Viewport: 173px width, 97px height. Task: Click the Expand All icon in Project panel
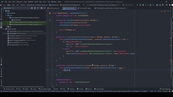(35, 8)
